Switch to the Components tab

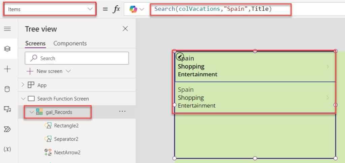[x=70, y=44]
